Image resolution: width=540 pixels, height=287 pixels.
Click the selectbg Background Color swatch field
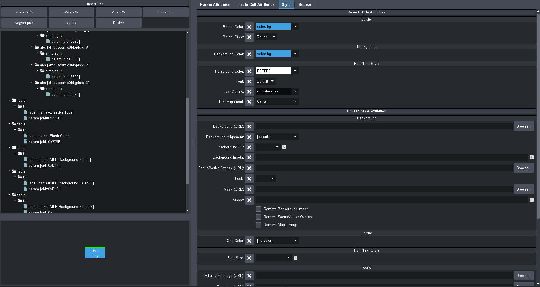tap(273, 54)
